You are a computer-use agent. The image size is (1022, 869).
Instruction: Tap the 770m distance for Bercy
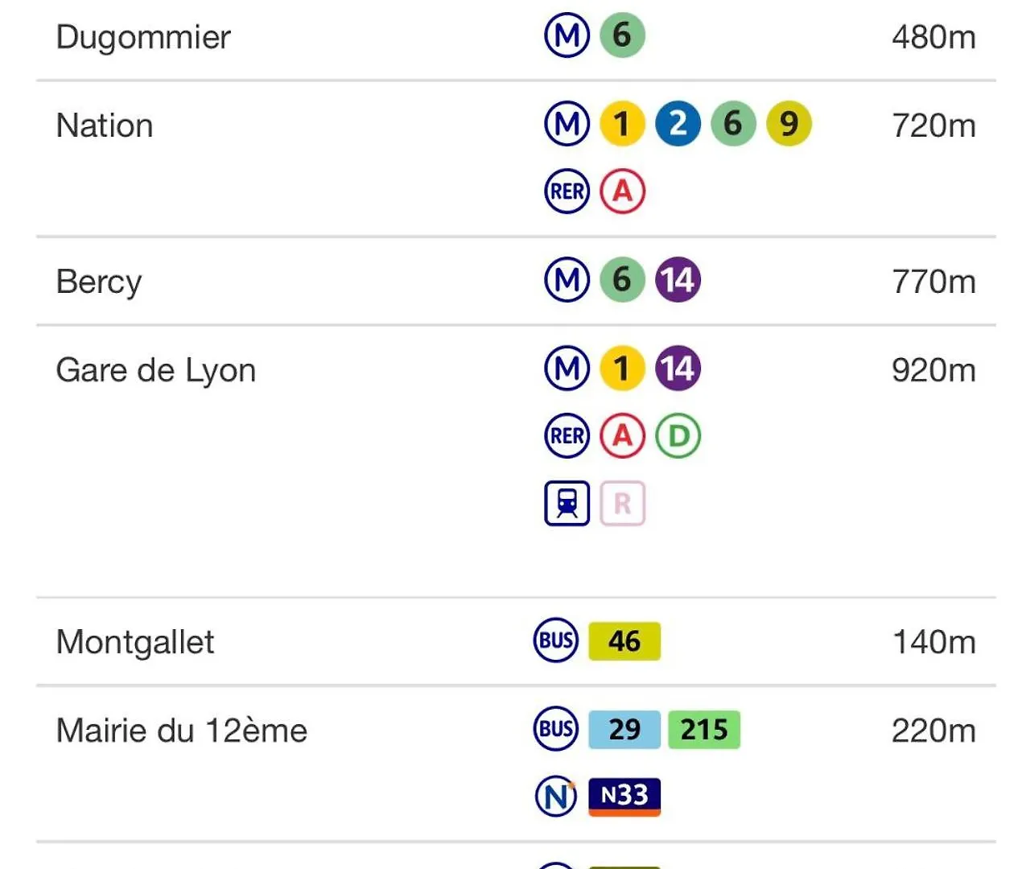coord(933,282)
